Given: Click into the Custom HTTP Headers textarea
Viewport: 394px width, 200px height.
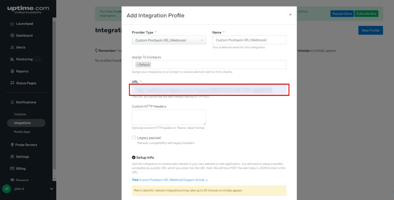Looking at the screenshot, I should [x=169, y=117].
